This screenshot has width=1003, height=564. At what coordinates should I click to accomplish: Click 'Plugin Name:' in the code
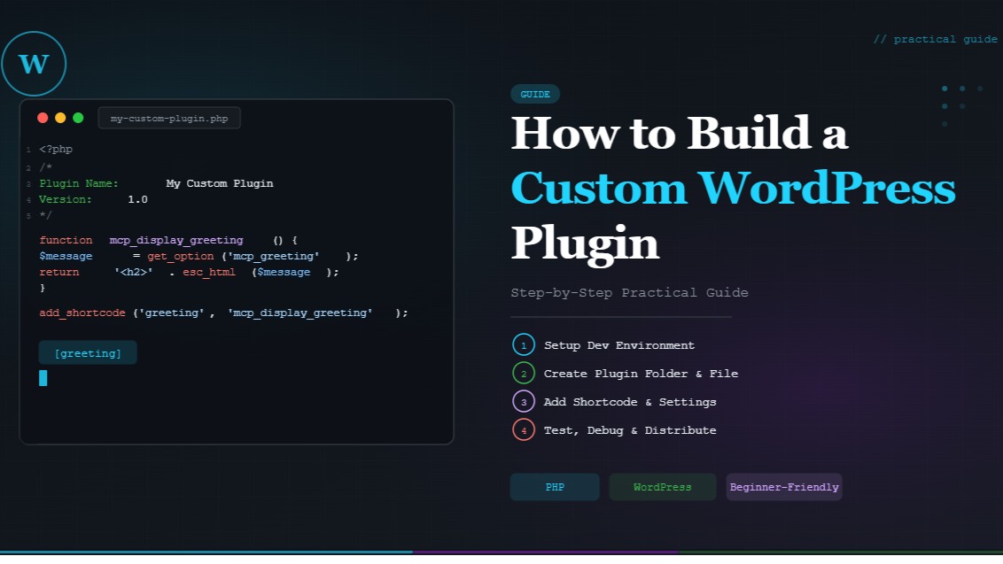point(79,183)
